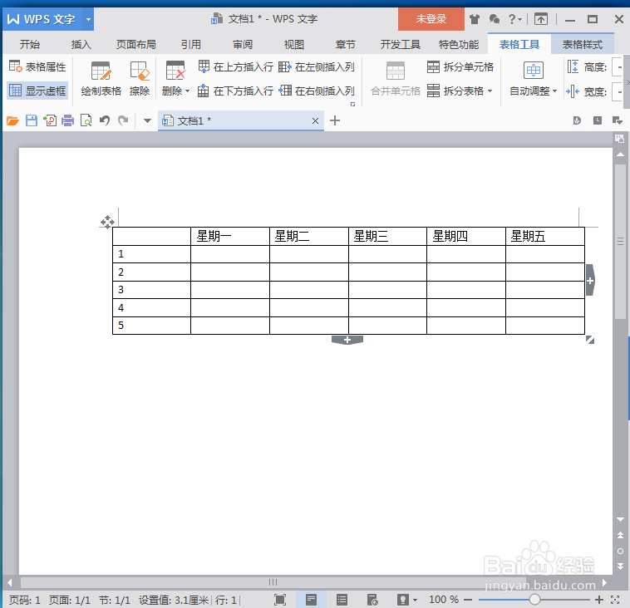Viewport: 630px width, 608px height.
Task: Click the 高度 row height field
Action: pyautogui.click(x=618, y=66)
